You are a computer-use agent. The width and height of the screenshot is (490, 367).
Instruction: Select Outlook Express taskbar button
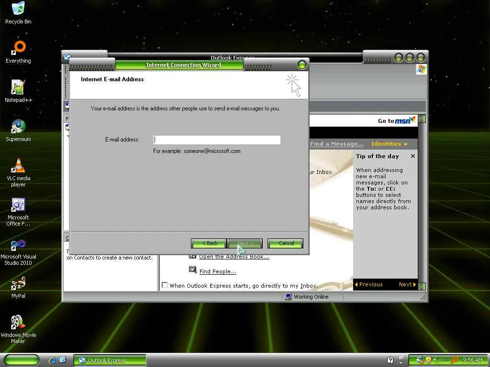[x=110, y=360]
